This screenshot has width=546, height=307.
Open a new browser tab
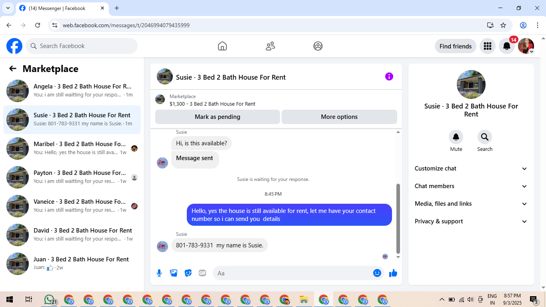[x=117, y=8]
